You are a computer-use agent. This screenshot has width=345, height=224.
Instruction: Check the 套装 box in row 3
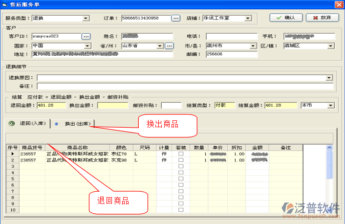coord(181,166)
